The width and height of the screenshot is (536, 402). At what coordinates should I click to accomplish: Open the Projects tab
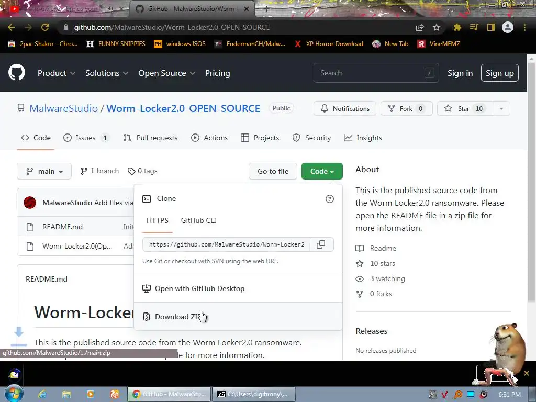tap(260, 138)
